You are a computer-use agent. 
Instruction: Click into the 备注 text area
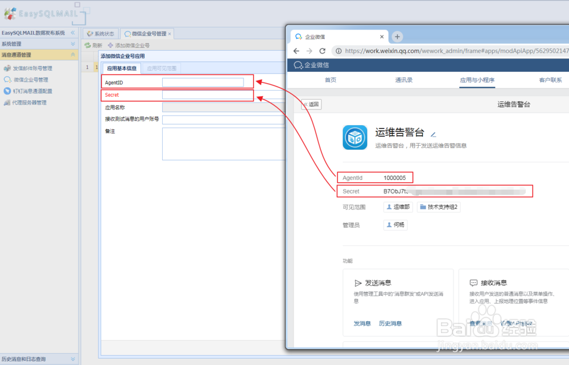[x=224, y=144]
